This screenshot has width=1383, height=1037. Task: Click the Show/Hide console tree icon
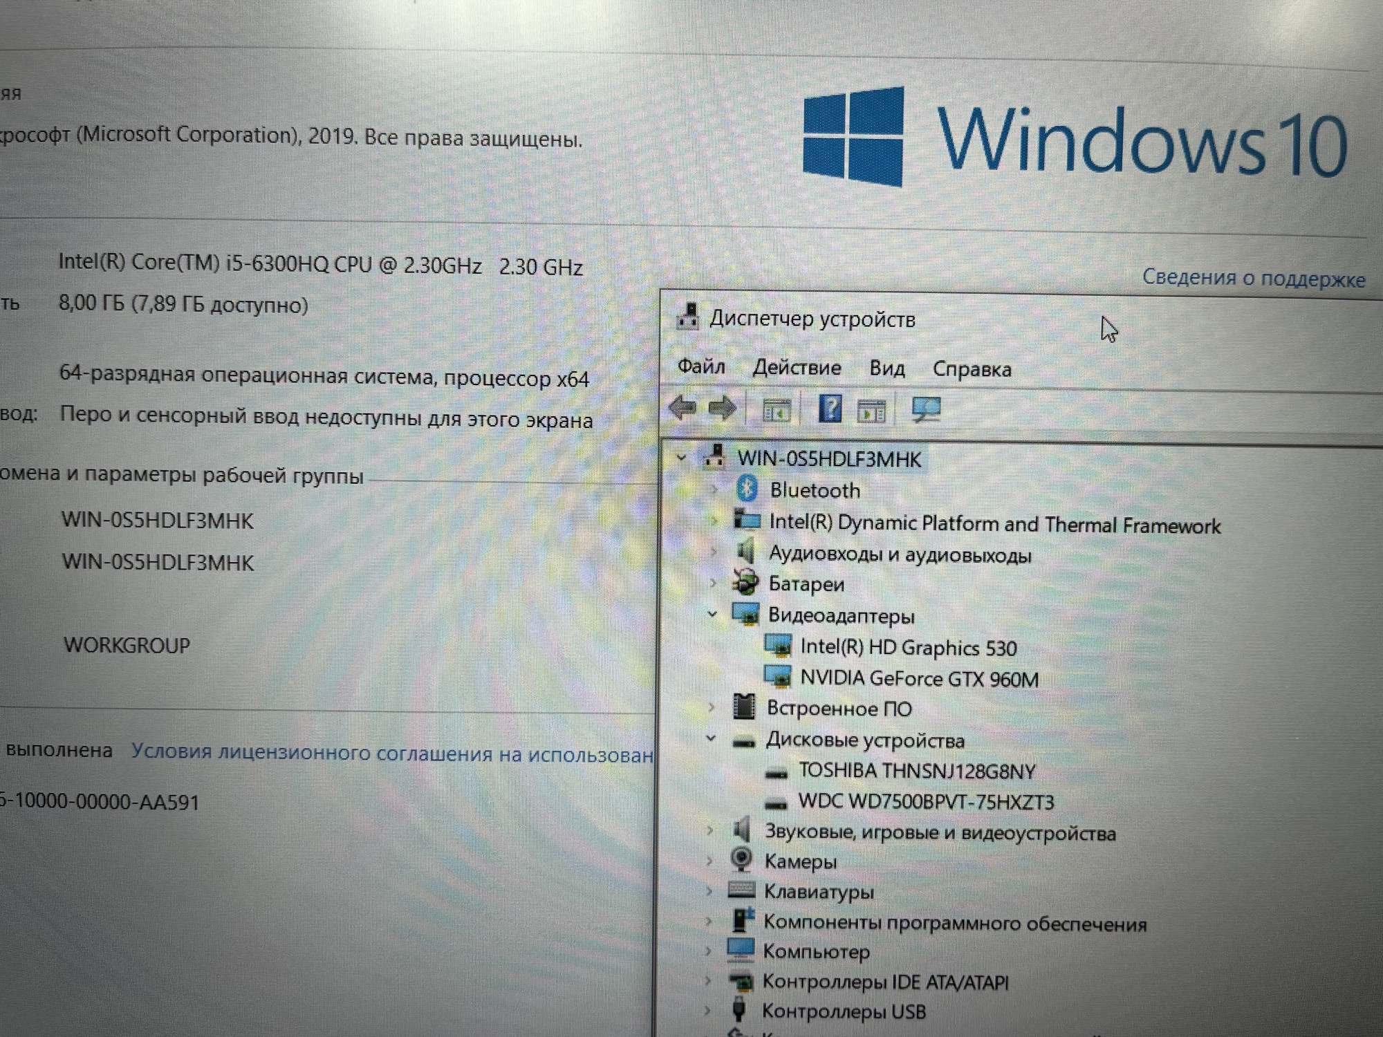777,411
